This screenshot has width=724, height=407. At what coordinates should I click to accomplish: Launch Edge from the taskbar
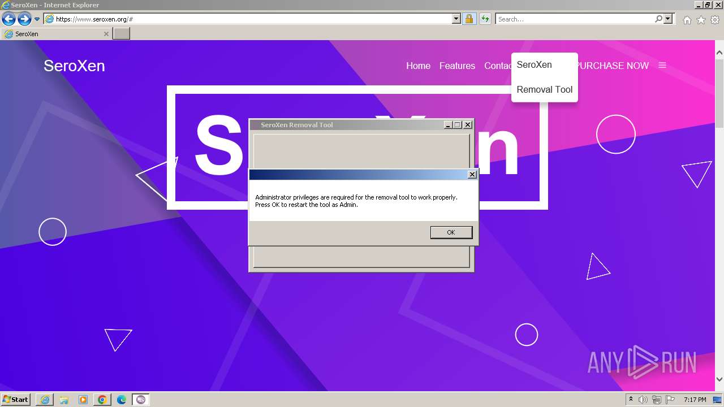[x=122, y=400]
